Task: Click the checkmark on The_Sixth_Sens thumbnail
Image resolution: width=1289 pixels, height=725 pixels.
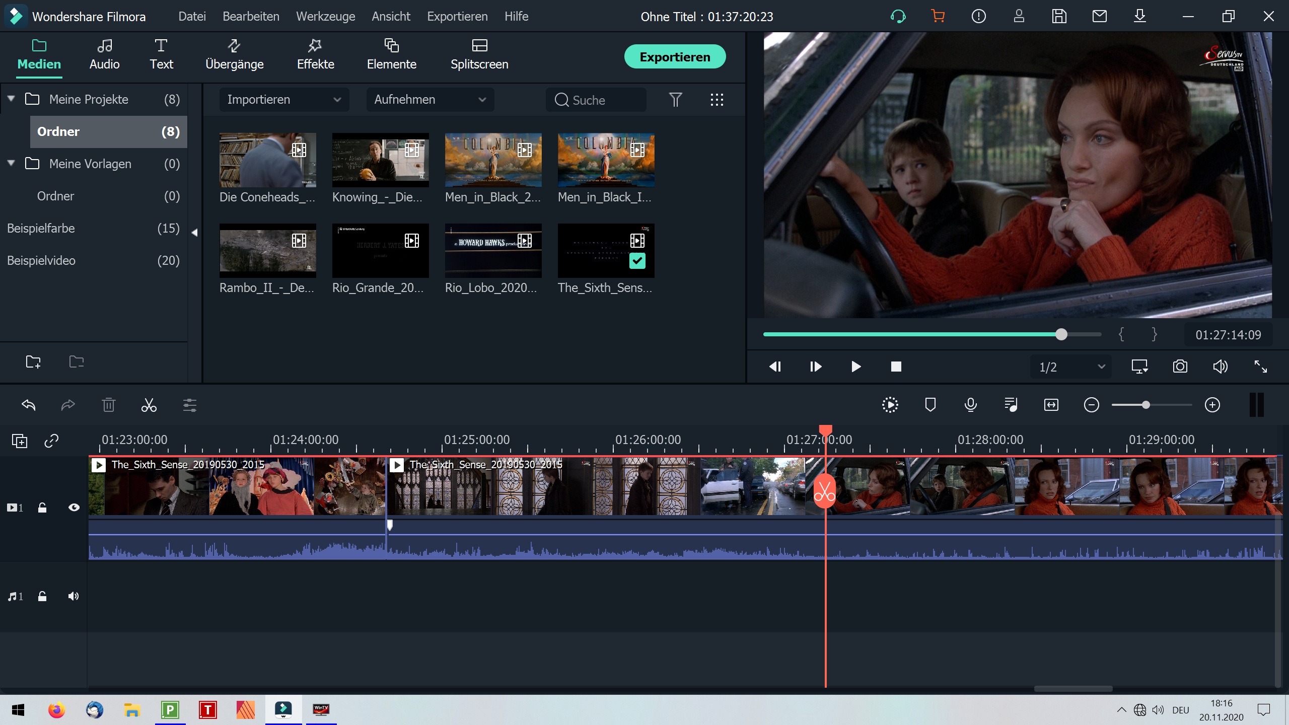Action: [637, 261]
